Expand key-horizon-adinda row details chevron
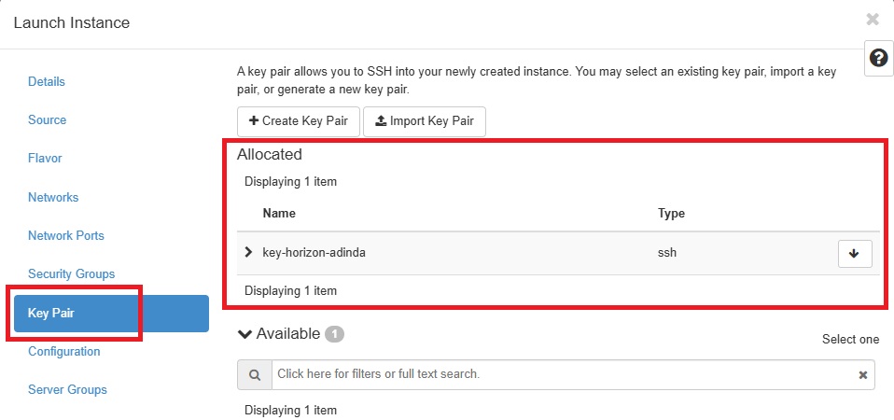 (x=248, y=252)
